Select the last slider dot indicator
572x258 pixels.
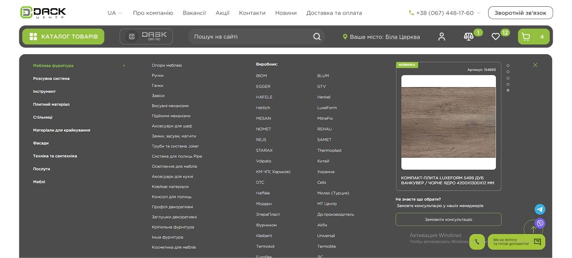coord(508,90)
